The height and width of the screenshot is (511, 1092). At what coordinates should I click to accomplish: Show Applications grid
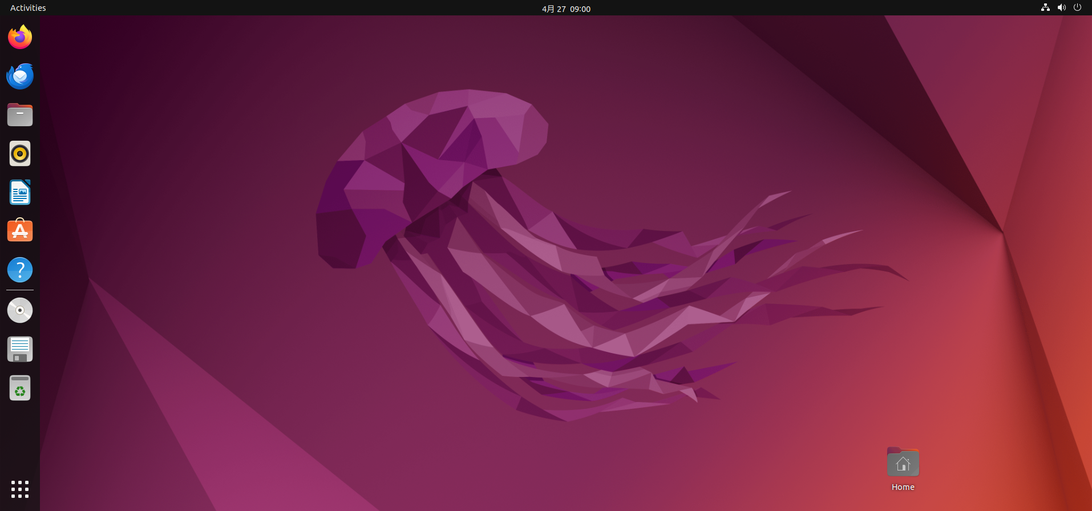20,489
